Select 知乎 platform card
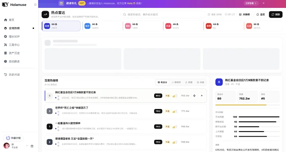Image resolution: width=286 pixels, height=152 pixels. [102, 26]
